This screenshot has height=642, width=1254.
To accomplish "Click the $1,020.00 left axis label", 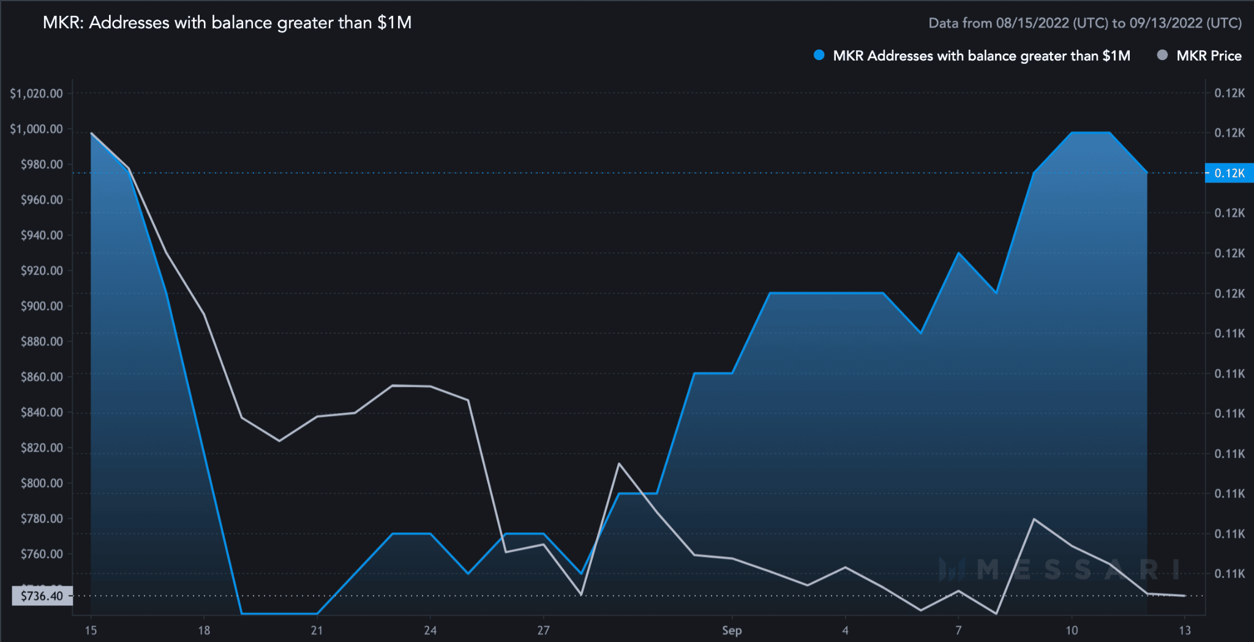I will click(36, 94).
